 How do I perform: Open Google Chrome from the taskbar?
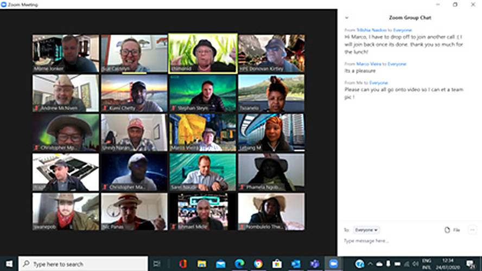[258, 264]
